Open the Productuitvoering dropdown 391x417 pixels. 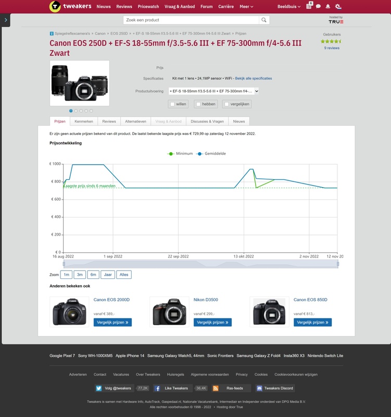click(x=214, y=91)
